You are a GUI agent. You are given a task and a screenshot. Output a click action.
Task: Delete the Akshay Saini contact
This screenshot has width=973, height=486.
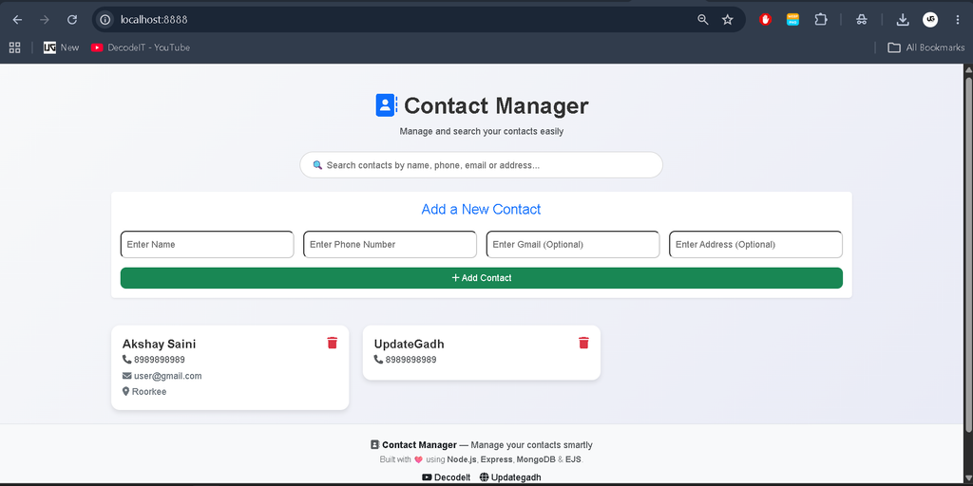click(332, 343)
